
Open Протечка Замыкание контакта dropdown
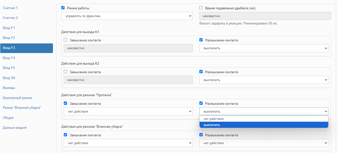(128, 111)
